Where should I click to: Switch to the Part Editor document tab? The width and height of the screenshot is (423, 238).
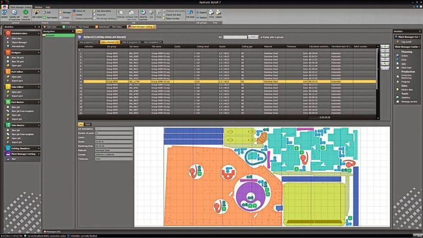(x=110, y=27)
